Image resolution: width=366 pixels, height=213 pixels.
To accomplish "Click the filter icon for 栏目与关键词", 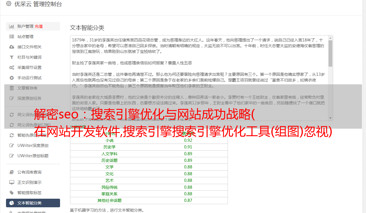I will click(12, 57).
